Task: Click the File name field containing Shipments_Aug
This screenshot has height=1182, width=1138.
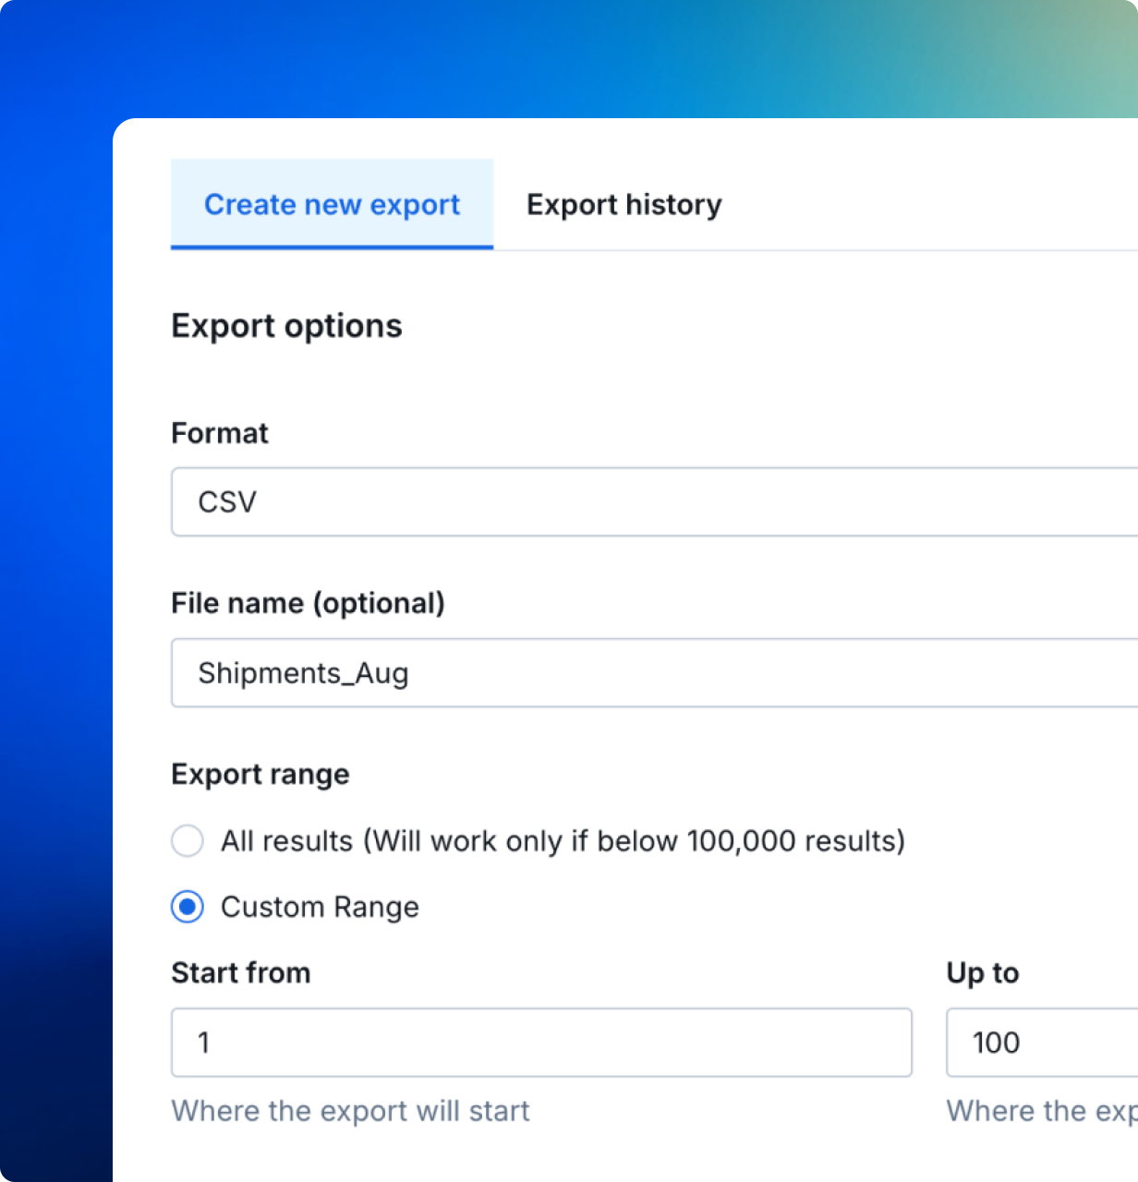Action: point(654,673)
